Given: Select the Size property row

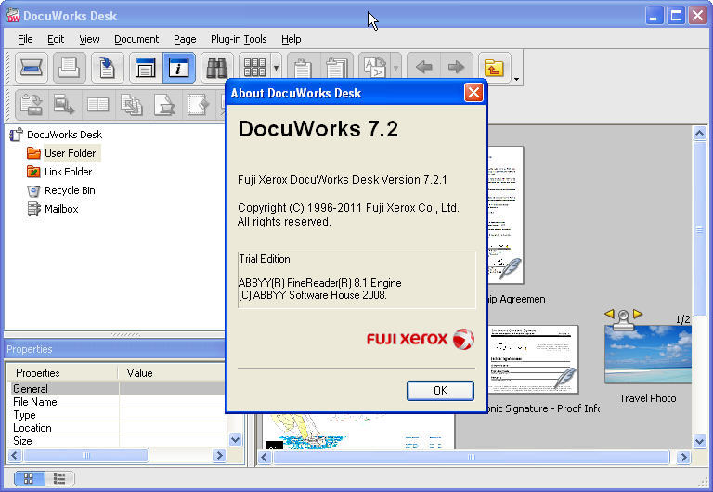Looking at the screenshot, I should [x=117, y=441].
